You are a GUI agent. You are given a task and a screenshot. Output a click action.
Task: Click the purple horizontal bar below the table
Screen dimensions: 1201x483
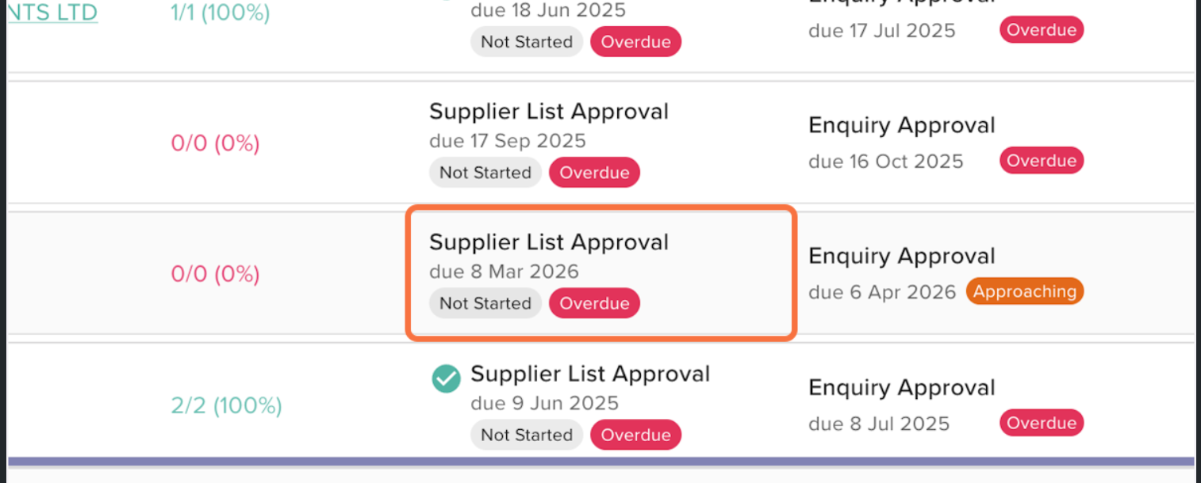point(600,461)
